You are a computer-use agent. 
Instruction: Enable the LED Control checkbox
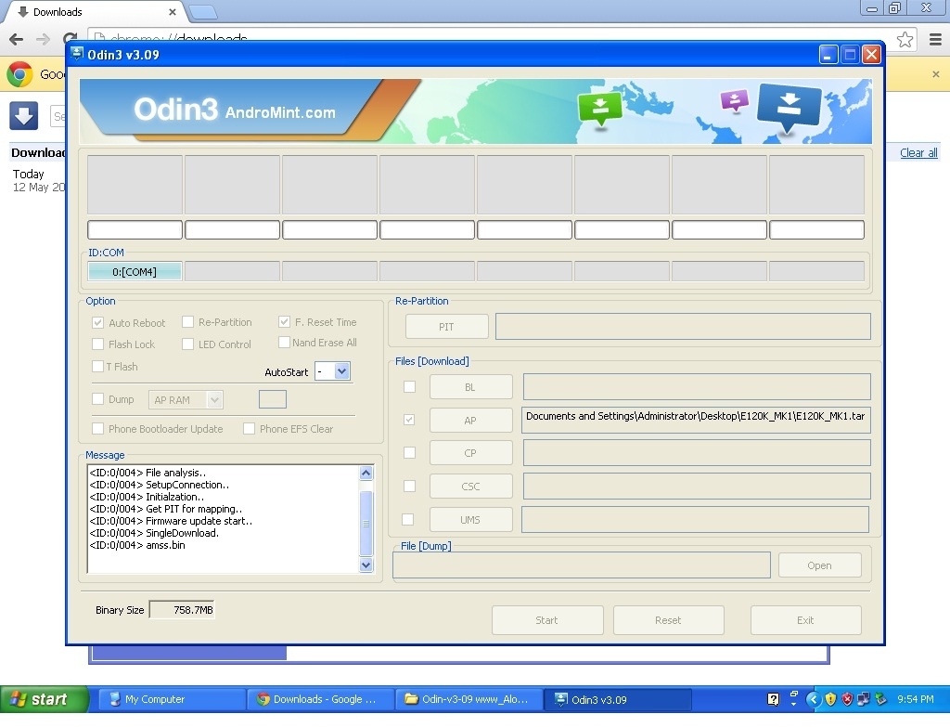[187, 344]
